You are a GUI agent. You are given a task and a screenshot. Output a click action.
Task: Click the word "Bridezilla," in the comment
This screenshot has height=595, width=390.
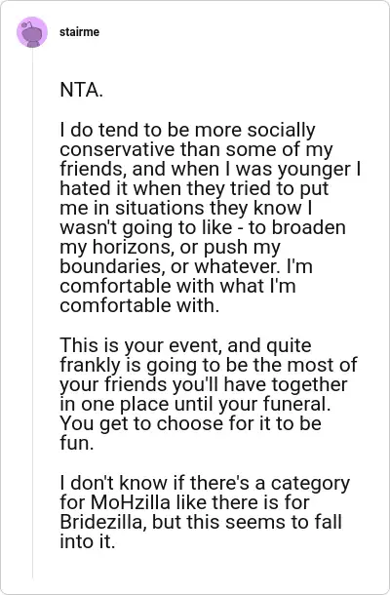[x=103, y=522]
